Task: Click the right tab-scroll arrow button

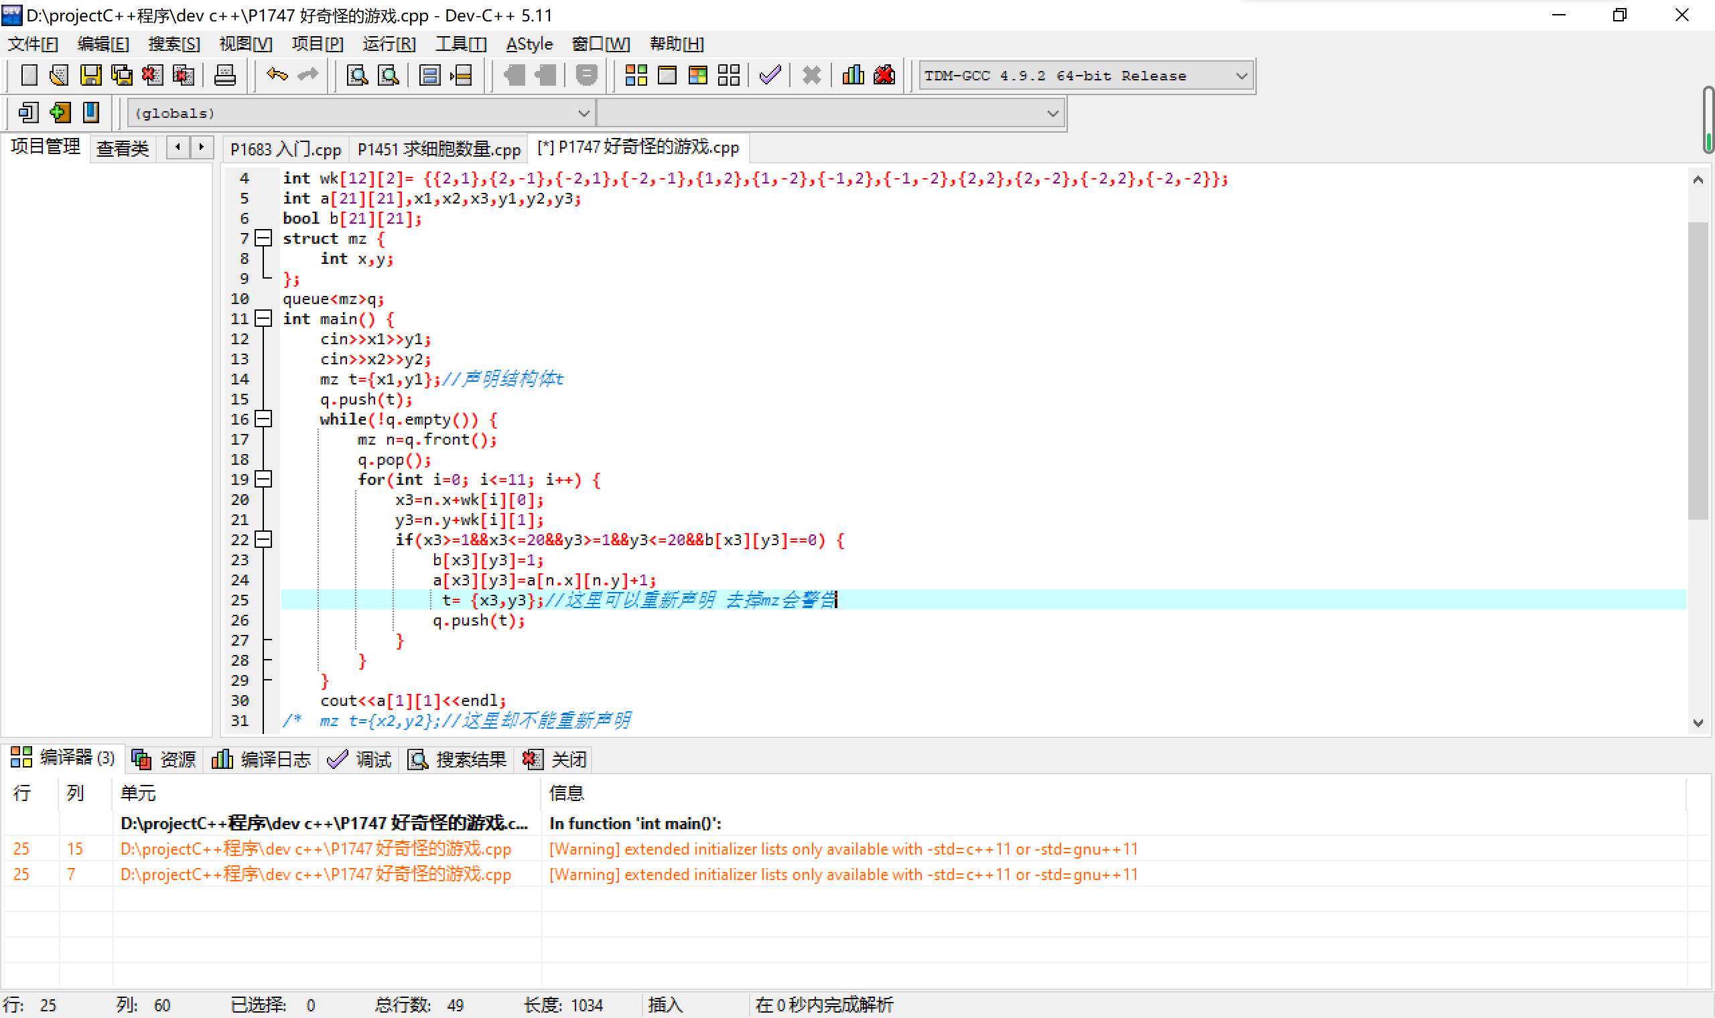Action: pyautogui.click(x=202, y=147)
